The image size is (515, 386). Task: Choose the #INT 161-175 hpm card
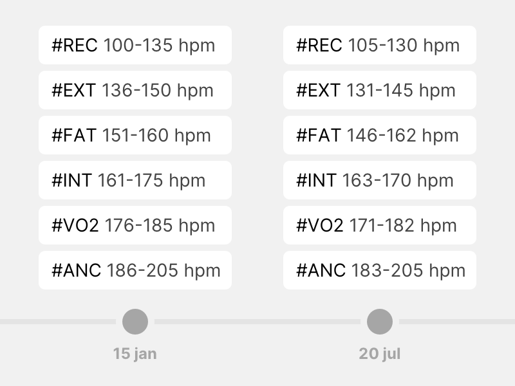tap(135, 180)
